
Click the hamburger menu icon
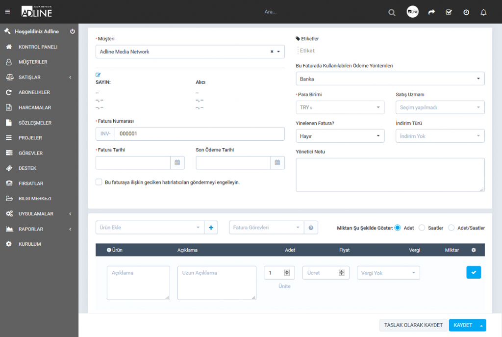pos(7,12)
